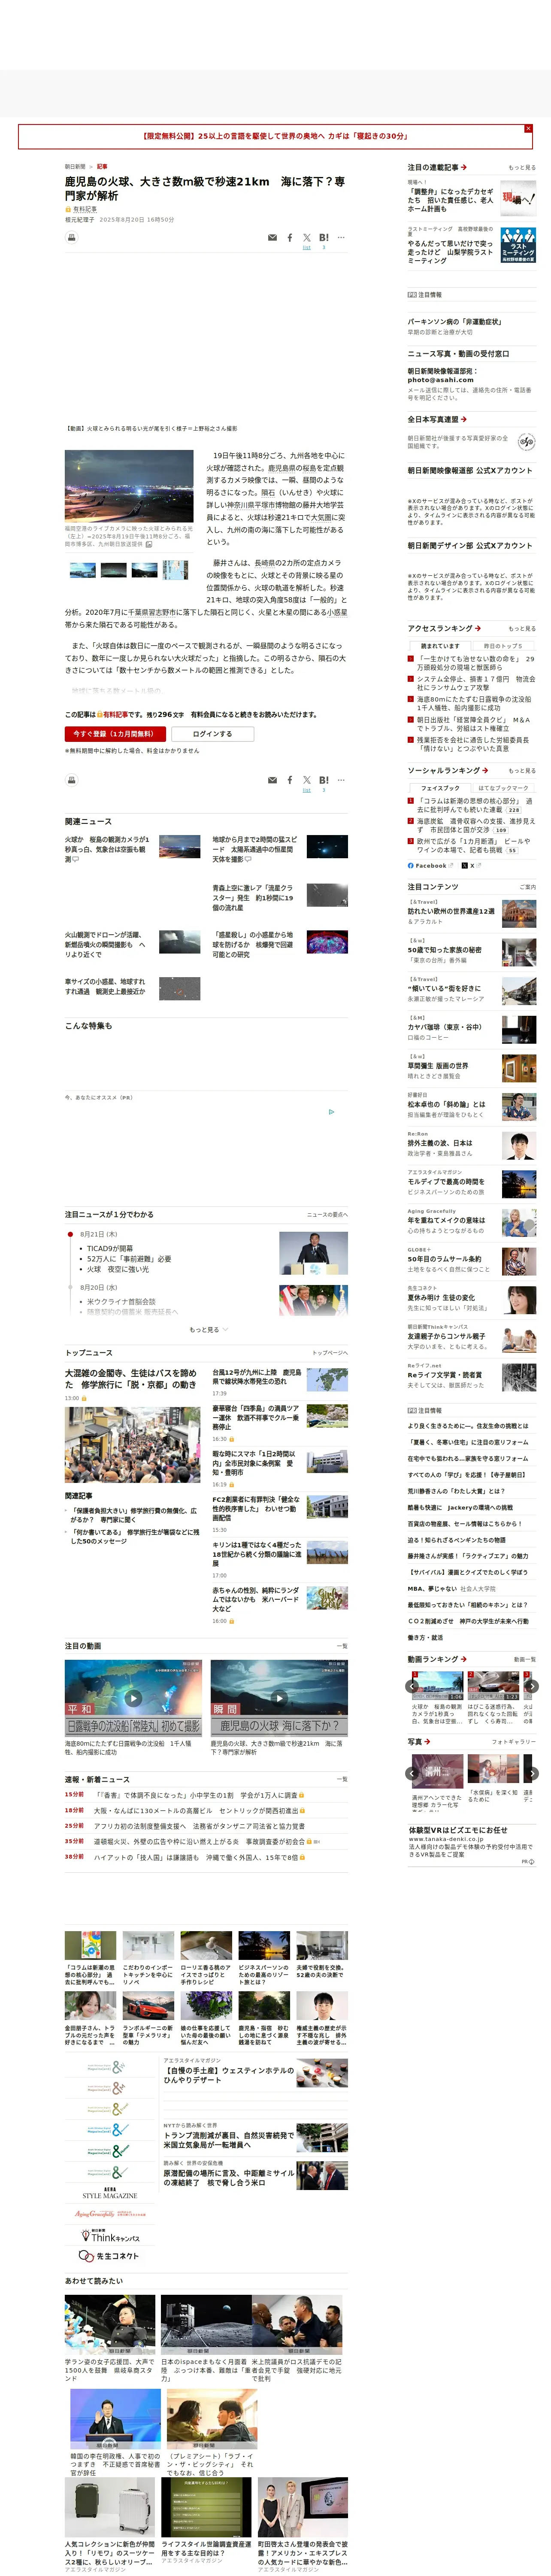Open bottom more-options ellipsis icon
551x2576 pixels.
click(x=341, y=780)
